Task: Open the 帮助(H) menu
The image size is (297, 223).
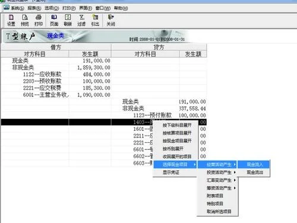Action: click(121, 8)
